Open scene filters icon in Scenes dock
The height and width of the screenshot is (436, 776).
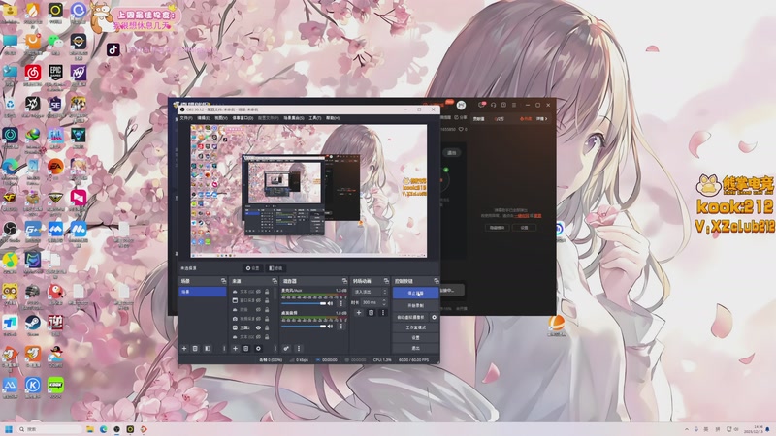[x=207, y=349]
